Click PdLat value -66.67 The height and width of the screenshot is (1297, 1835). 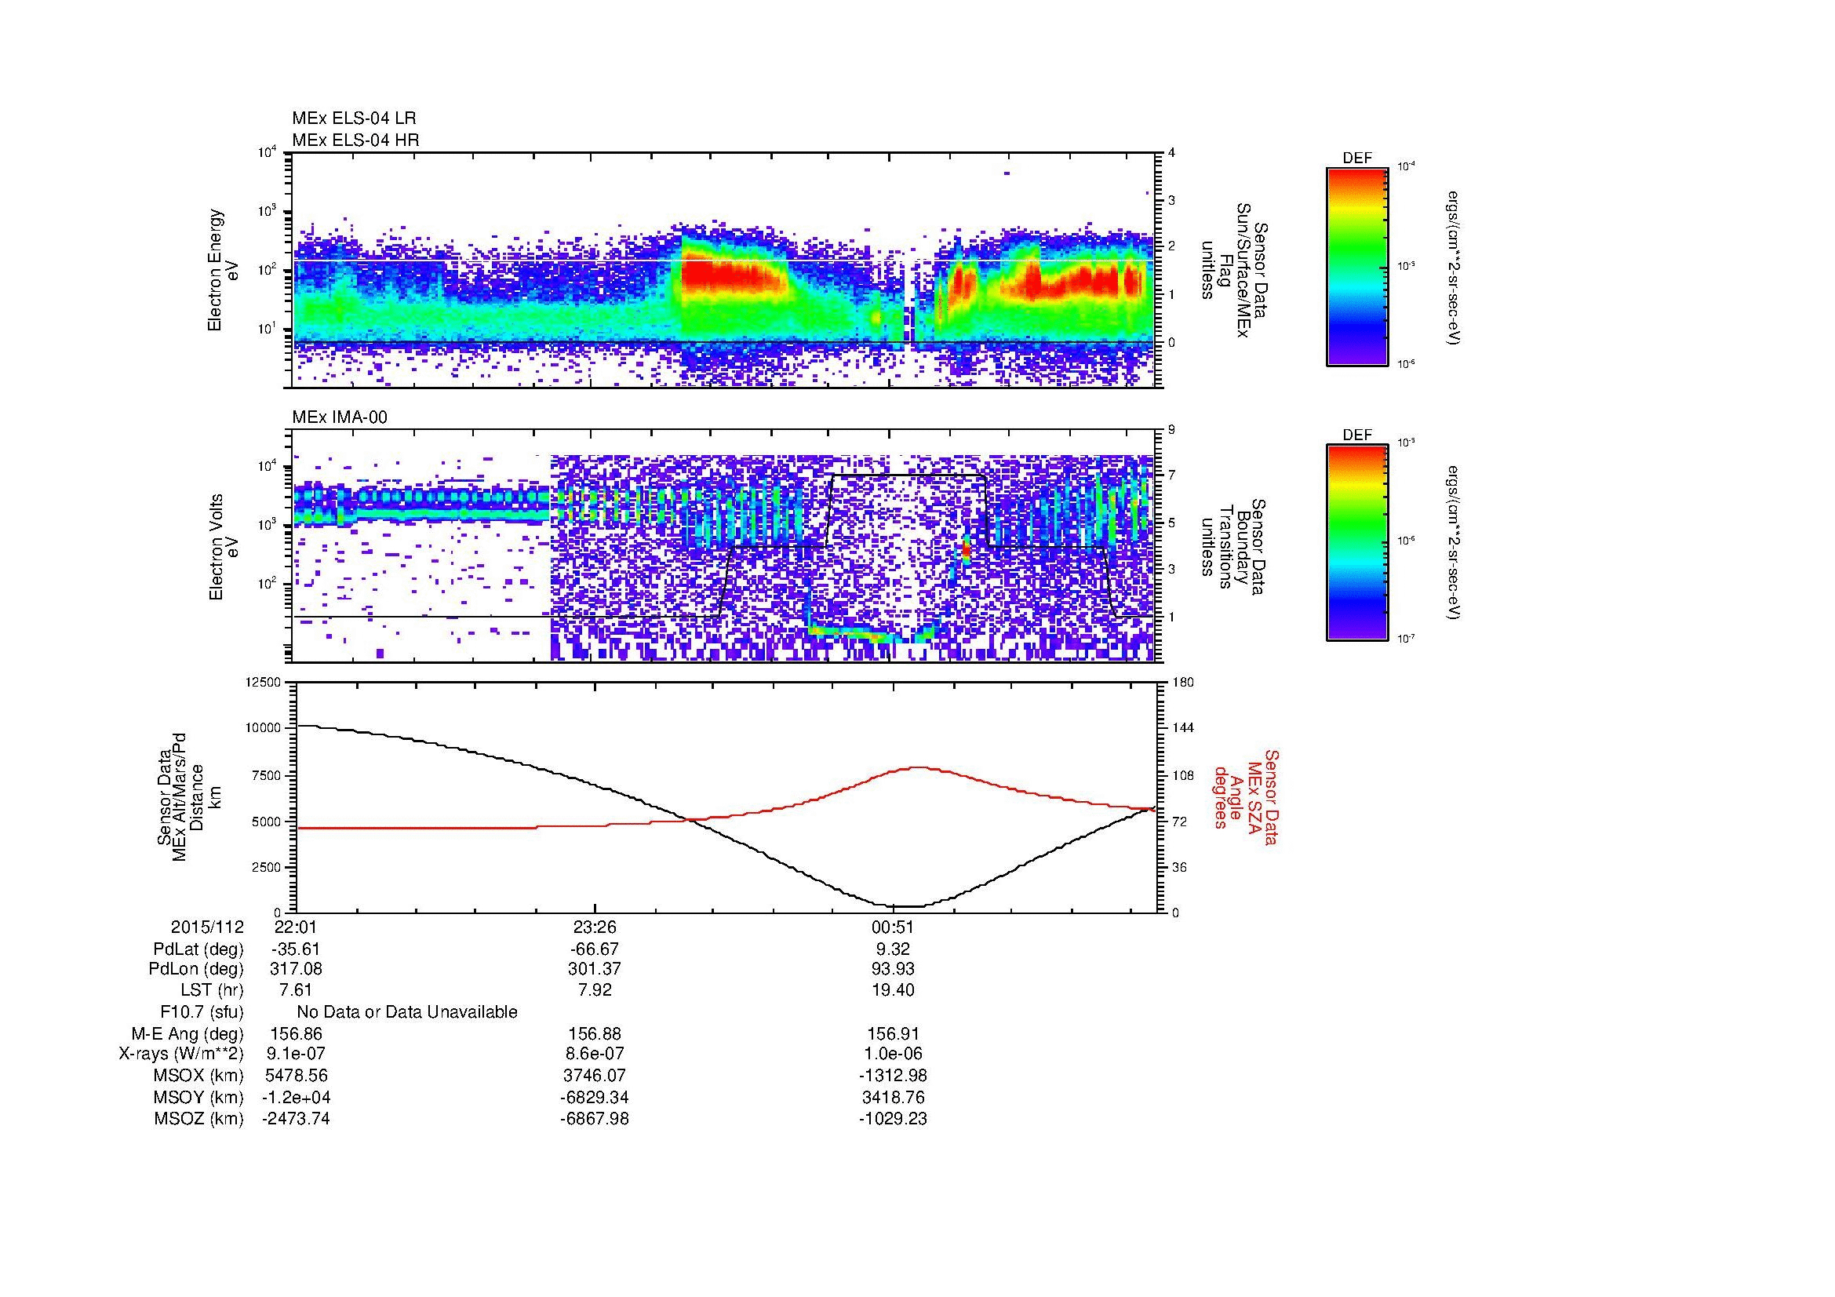pos(595,949)
